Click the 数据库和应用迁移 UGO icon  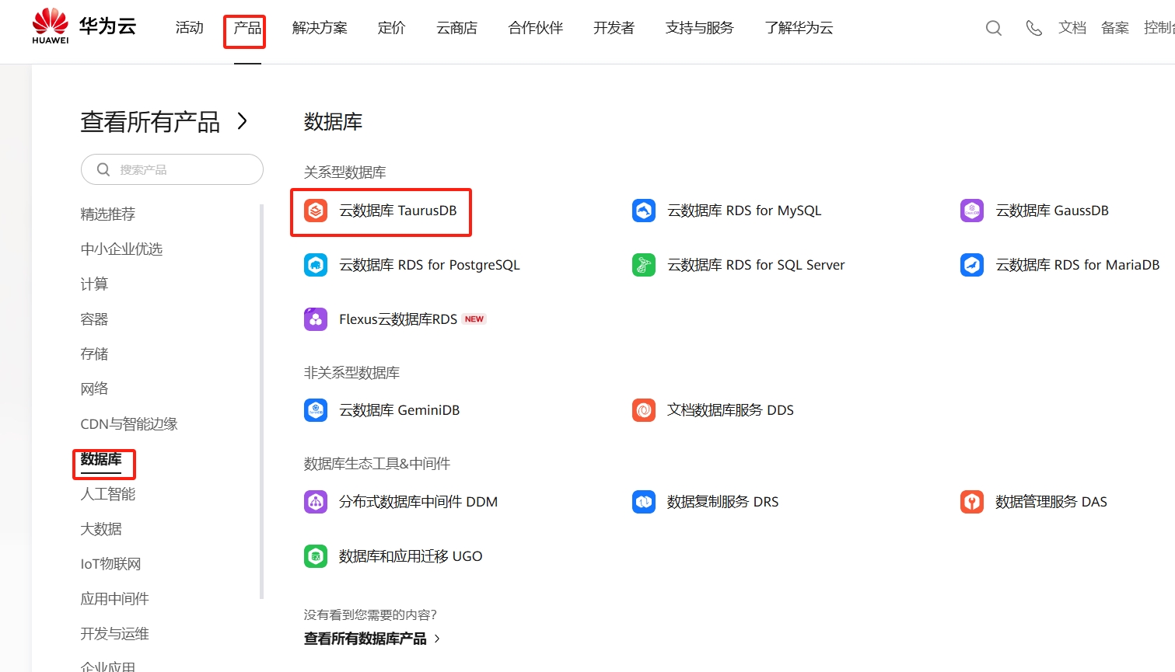point(316,556)
